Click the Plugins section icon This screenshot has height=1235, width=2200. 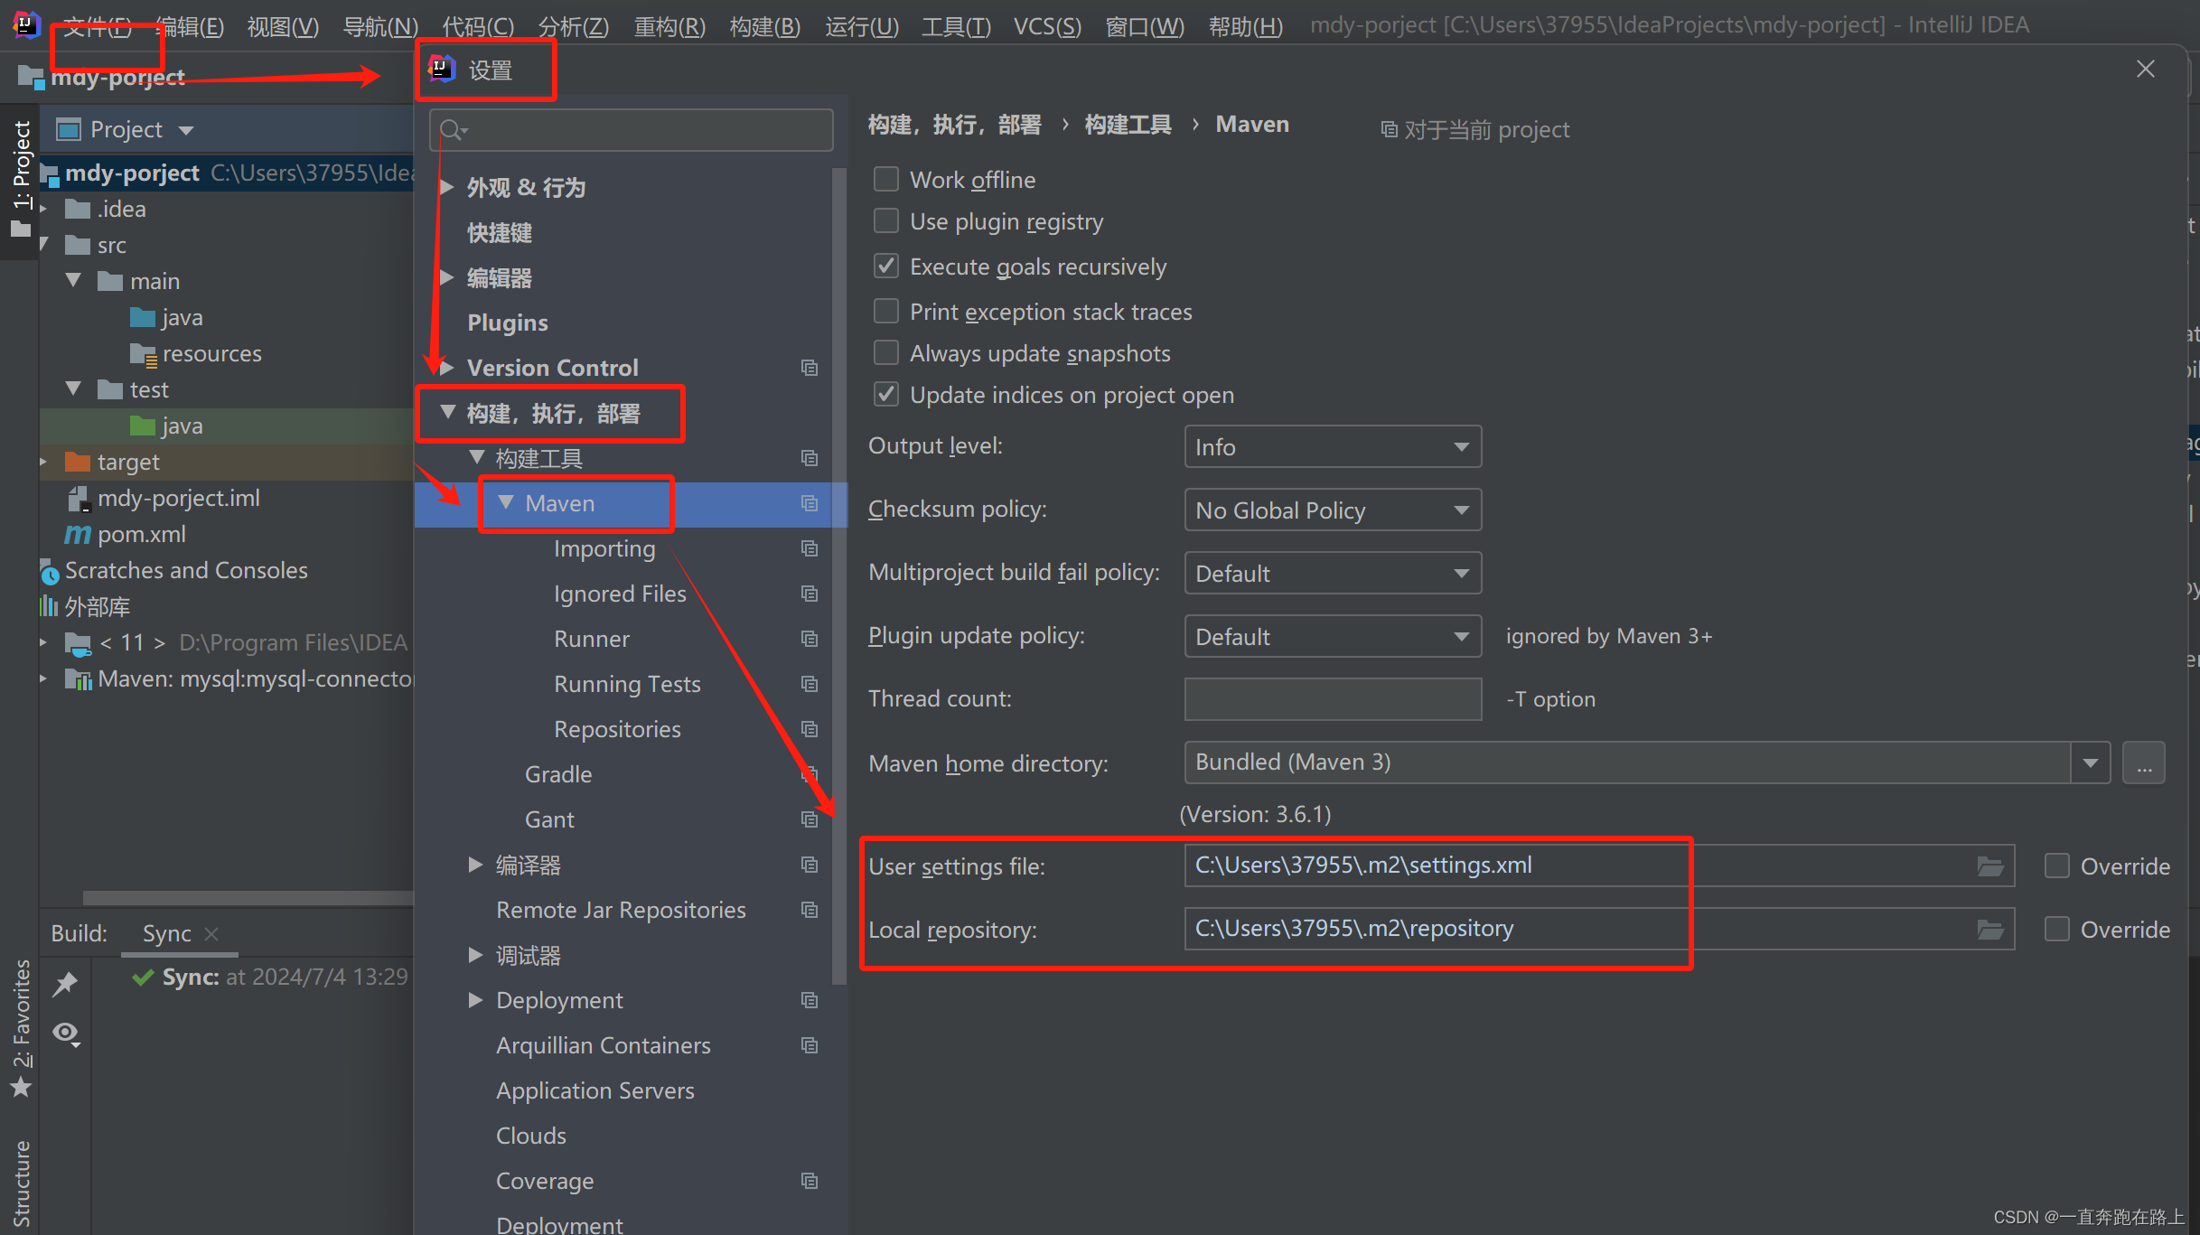(508, 322)
